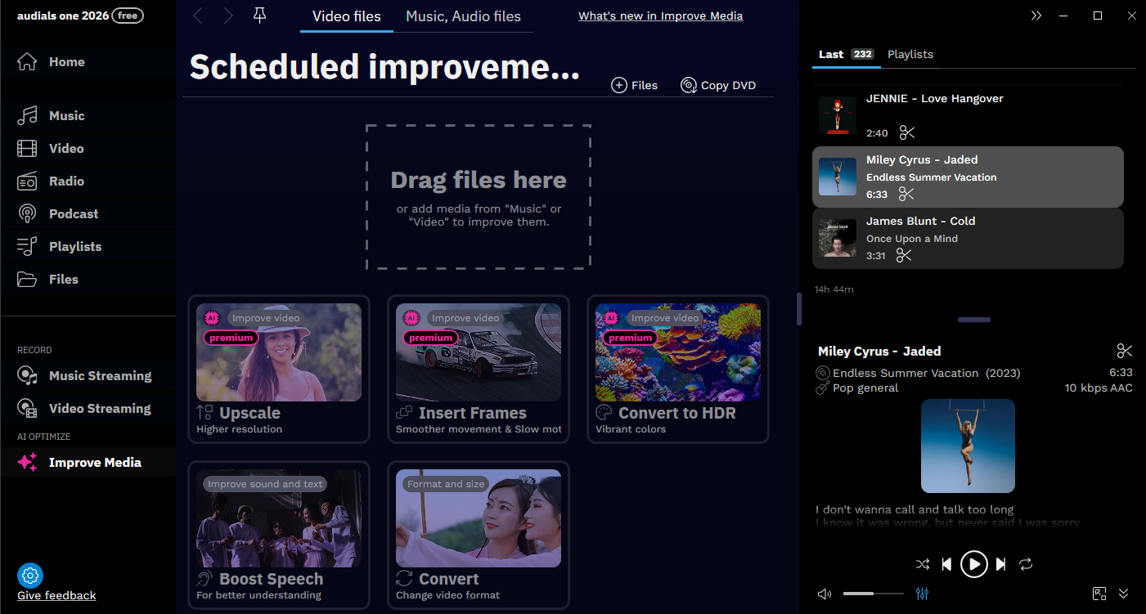
Task: Open the equalizer settings in the player
Action: (x=923, y=593)
